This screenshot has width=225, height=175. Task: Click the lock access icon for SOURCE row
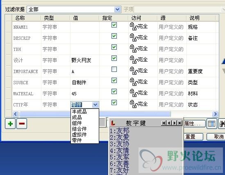pyautogui.click(x=133, y=82)
